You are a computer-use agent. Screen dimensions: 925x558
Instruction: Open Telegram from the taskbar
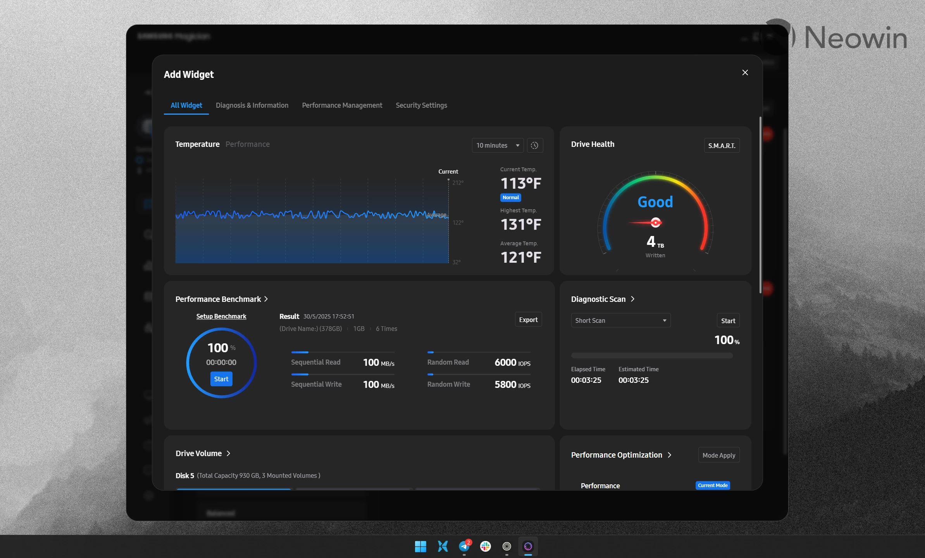click(464, 546)
